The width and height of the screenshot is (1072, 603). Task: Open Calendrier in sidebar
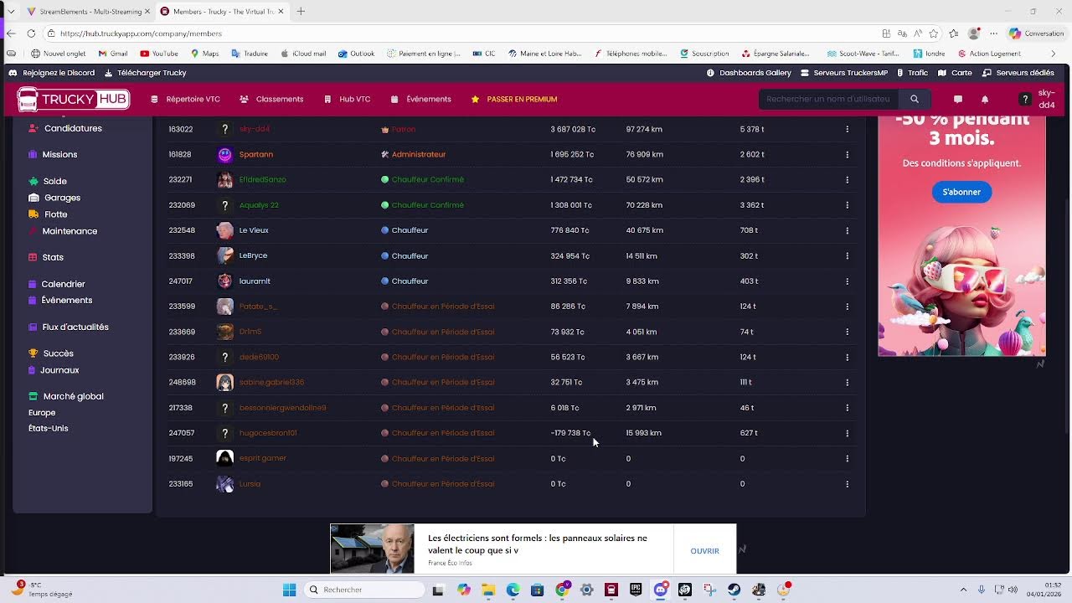tap(56, 284)
